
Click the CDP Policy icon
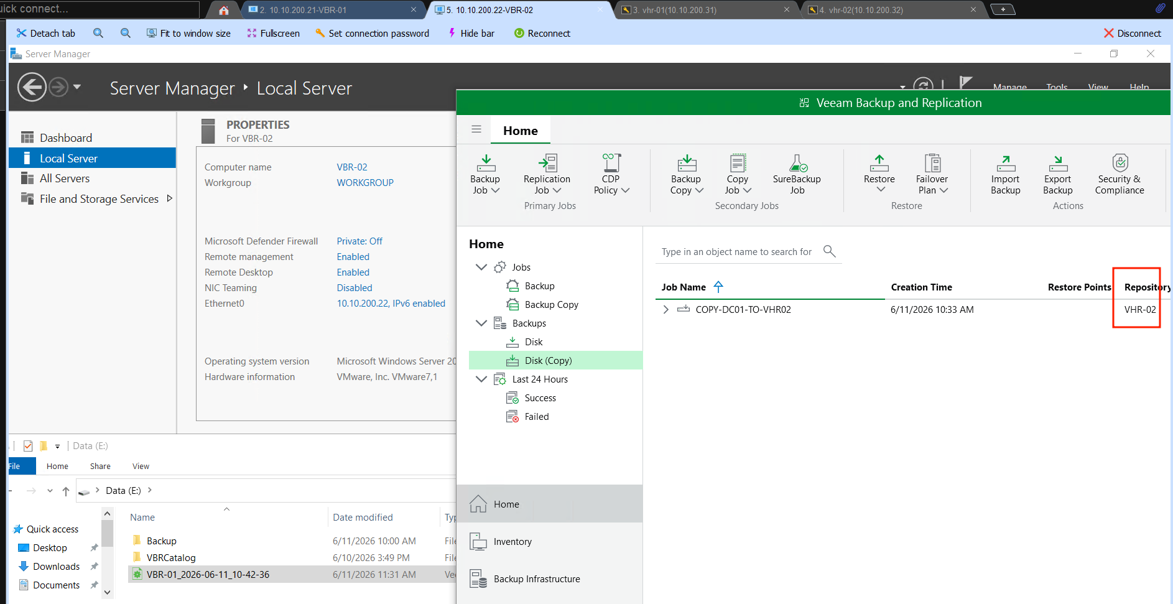(611, 163)
